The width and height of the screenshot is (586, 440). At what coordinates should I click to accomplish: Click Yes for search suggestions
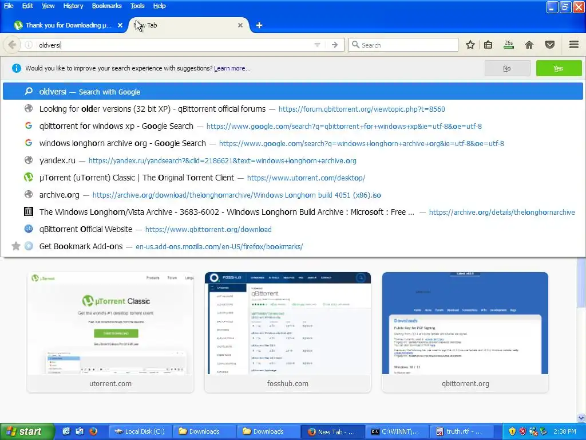[x=559, y=69]
